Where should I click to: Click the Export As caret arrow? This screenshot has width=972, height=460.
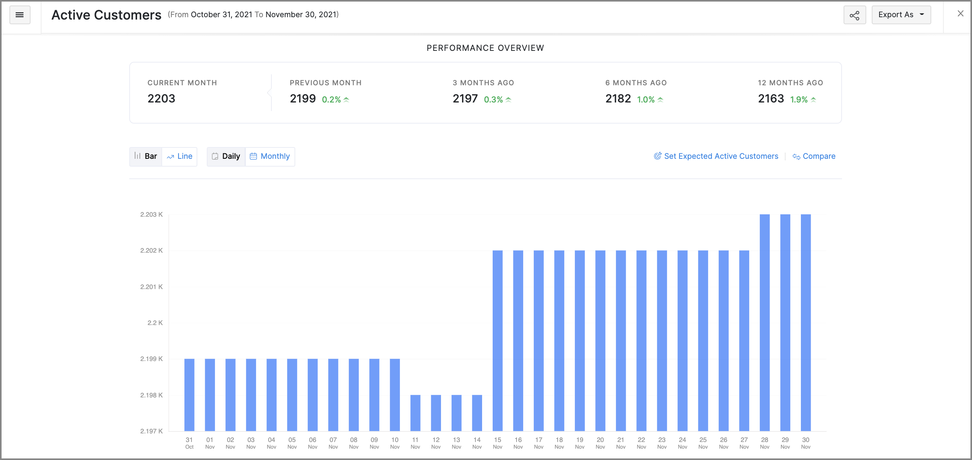tap(922, 14)
